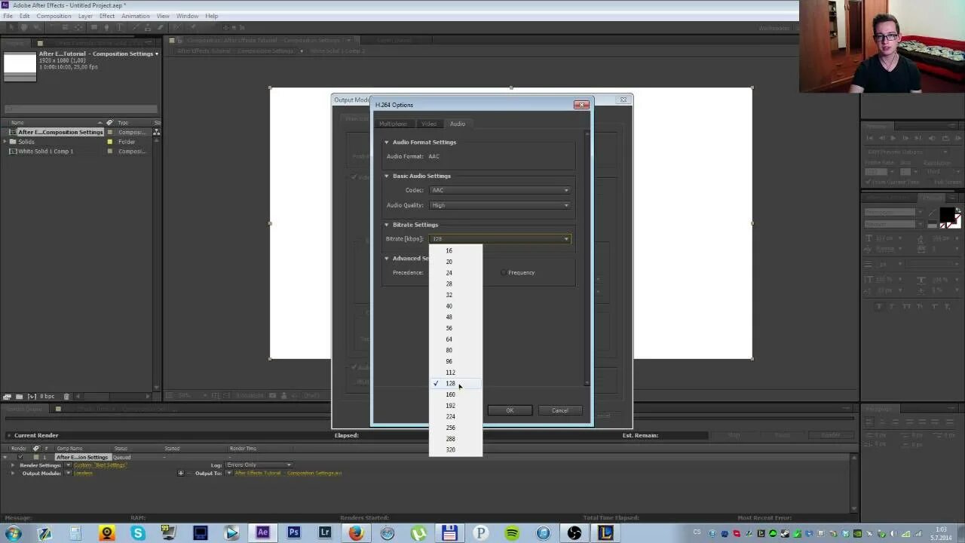The height and width of the screenshot is (543, 965).
Task: Collapse the Audio Format Settings section
Action: (387, 142)
